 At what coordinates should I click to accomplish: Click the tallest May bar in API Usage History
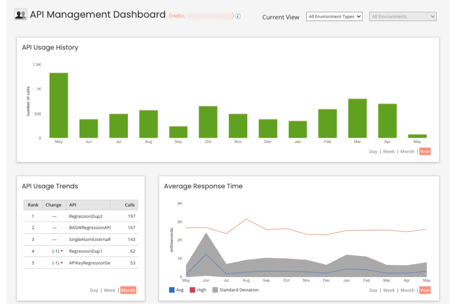59,105
